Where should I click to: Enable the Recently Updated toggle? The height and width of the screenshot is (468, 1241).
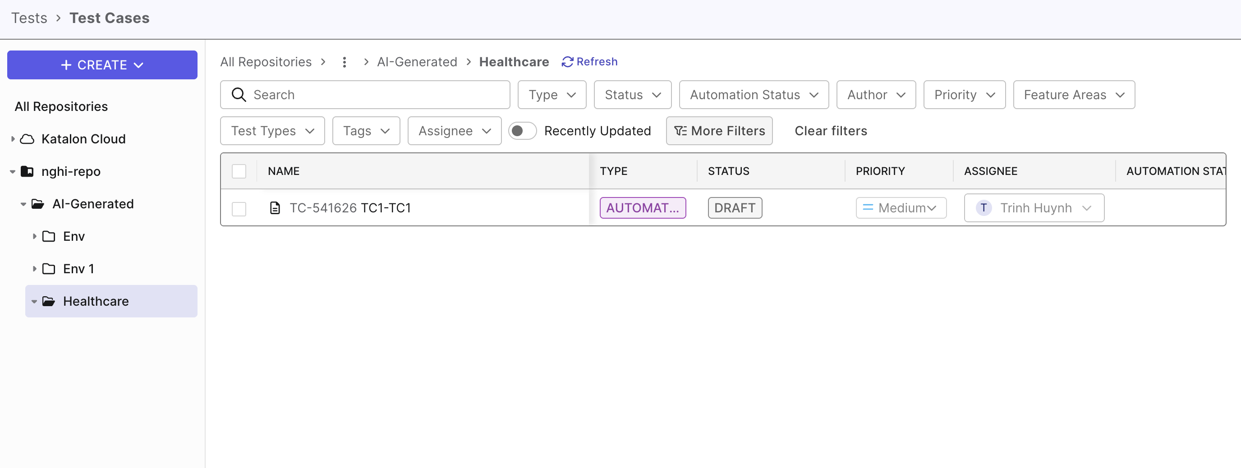[x=523, y=130]
